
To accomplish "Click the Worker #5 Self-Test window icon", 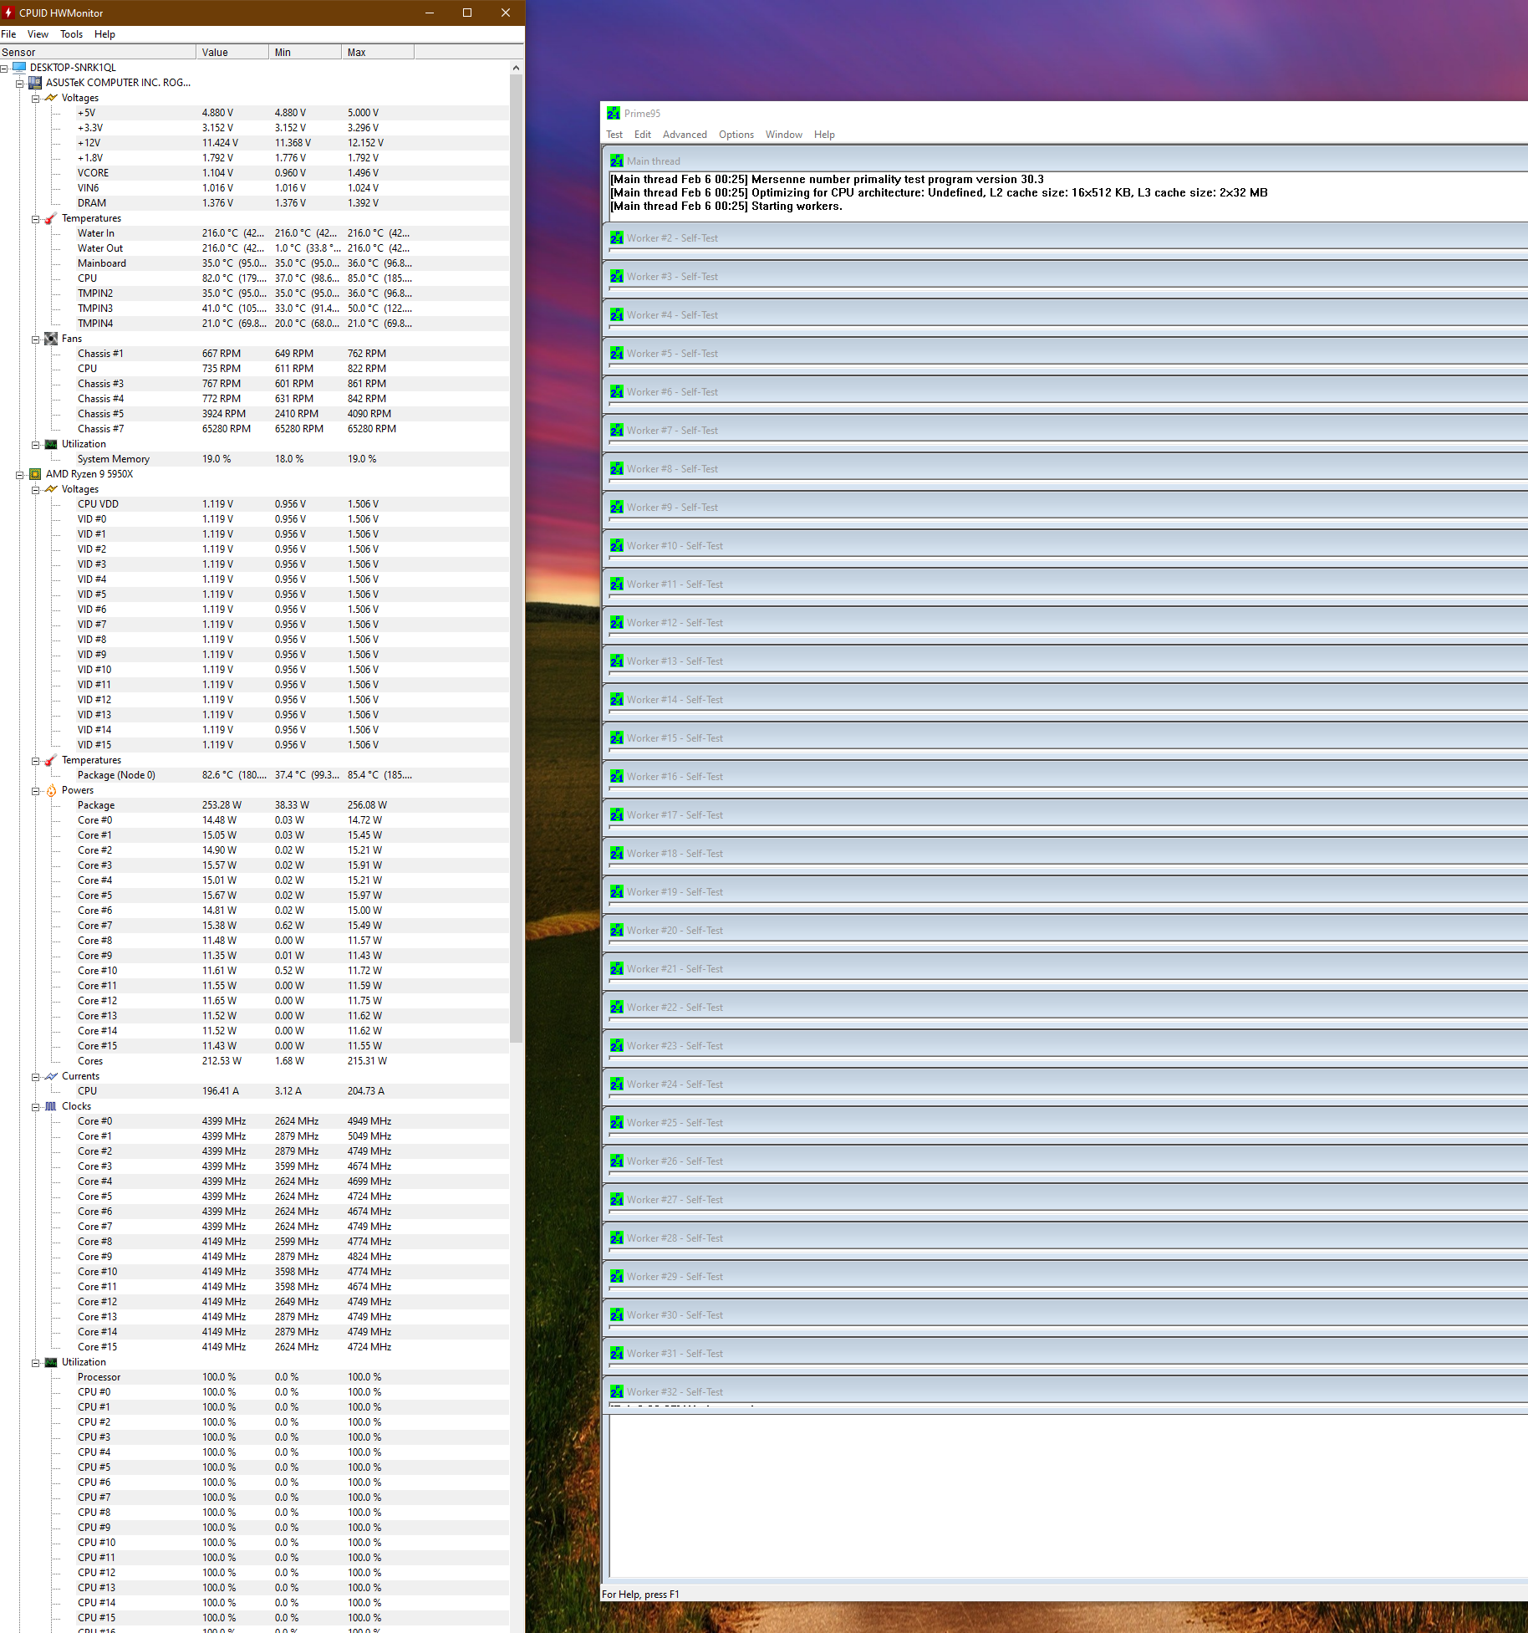I will (617, 354).
